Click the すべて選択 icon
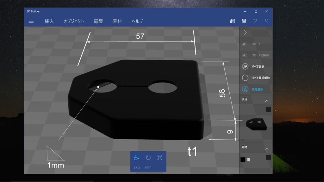The image size is (324, 182). click(245, 66)
